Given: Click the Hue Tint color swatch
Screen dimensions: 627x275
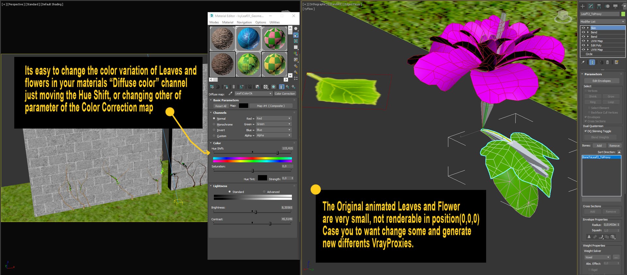Looking at the screenshot, I should [262, 178].
